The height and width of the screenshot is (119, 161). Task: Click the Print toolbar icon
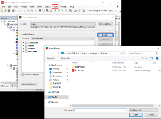pyautogui.click(x=13, y=10)
